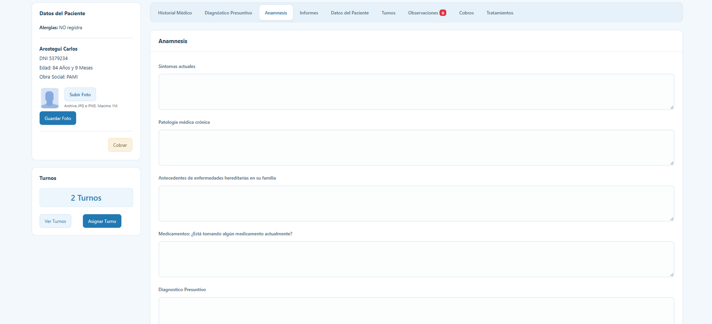
Task: Click the Guardar Foto button
Action: pos(58,118)
